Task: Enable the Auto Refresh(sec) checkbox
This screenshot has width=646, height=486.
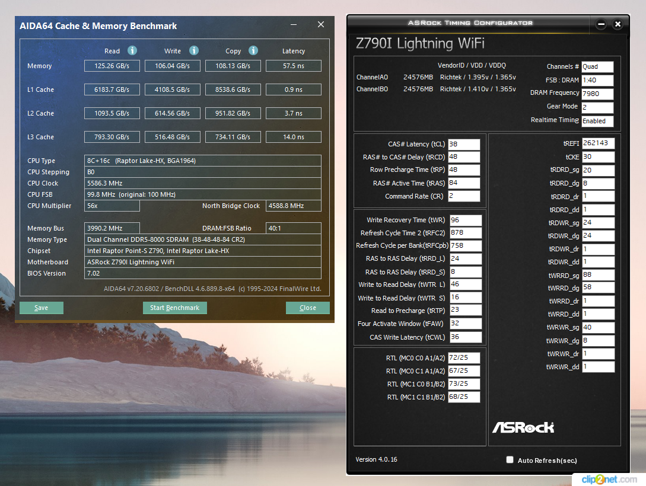Action: tap(510, 460)
